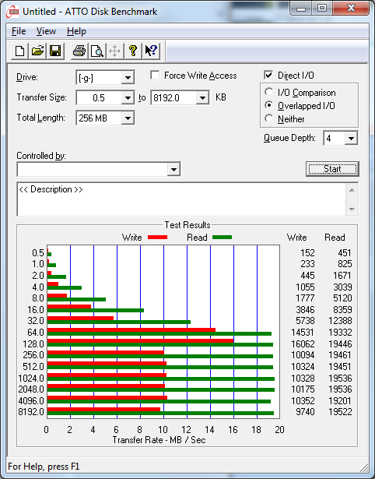Uncheck the Direct I/O checkbox
The width and height of the screenshot is (375, 479).
[268, 75]
